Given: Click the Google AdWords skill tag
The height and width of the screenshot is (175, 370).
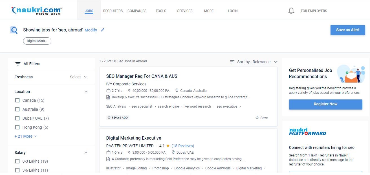Looking at the screenshot, I should [218, 168].
